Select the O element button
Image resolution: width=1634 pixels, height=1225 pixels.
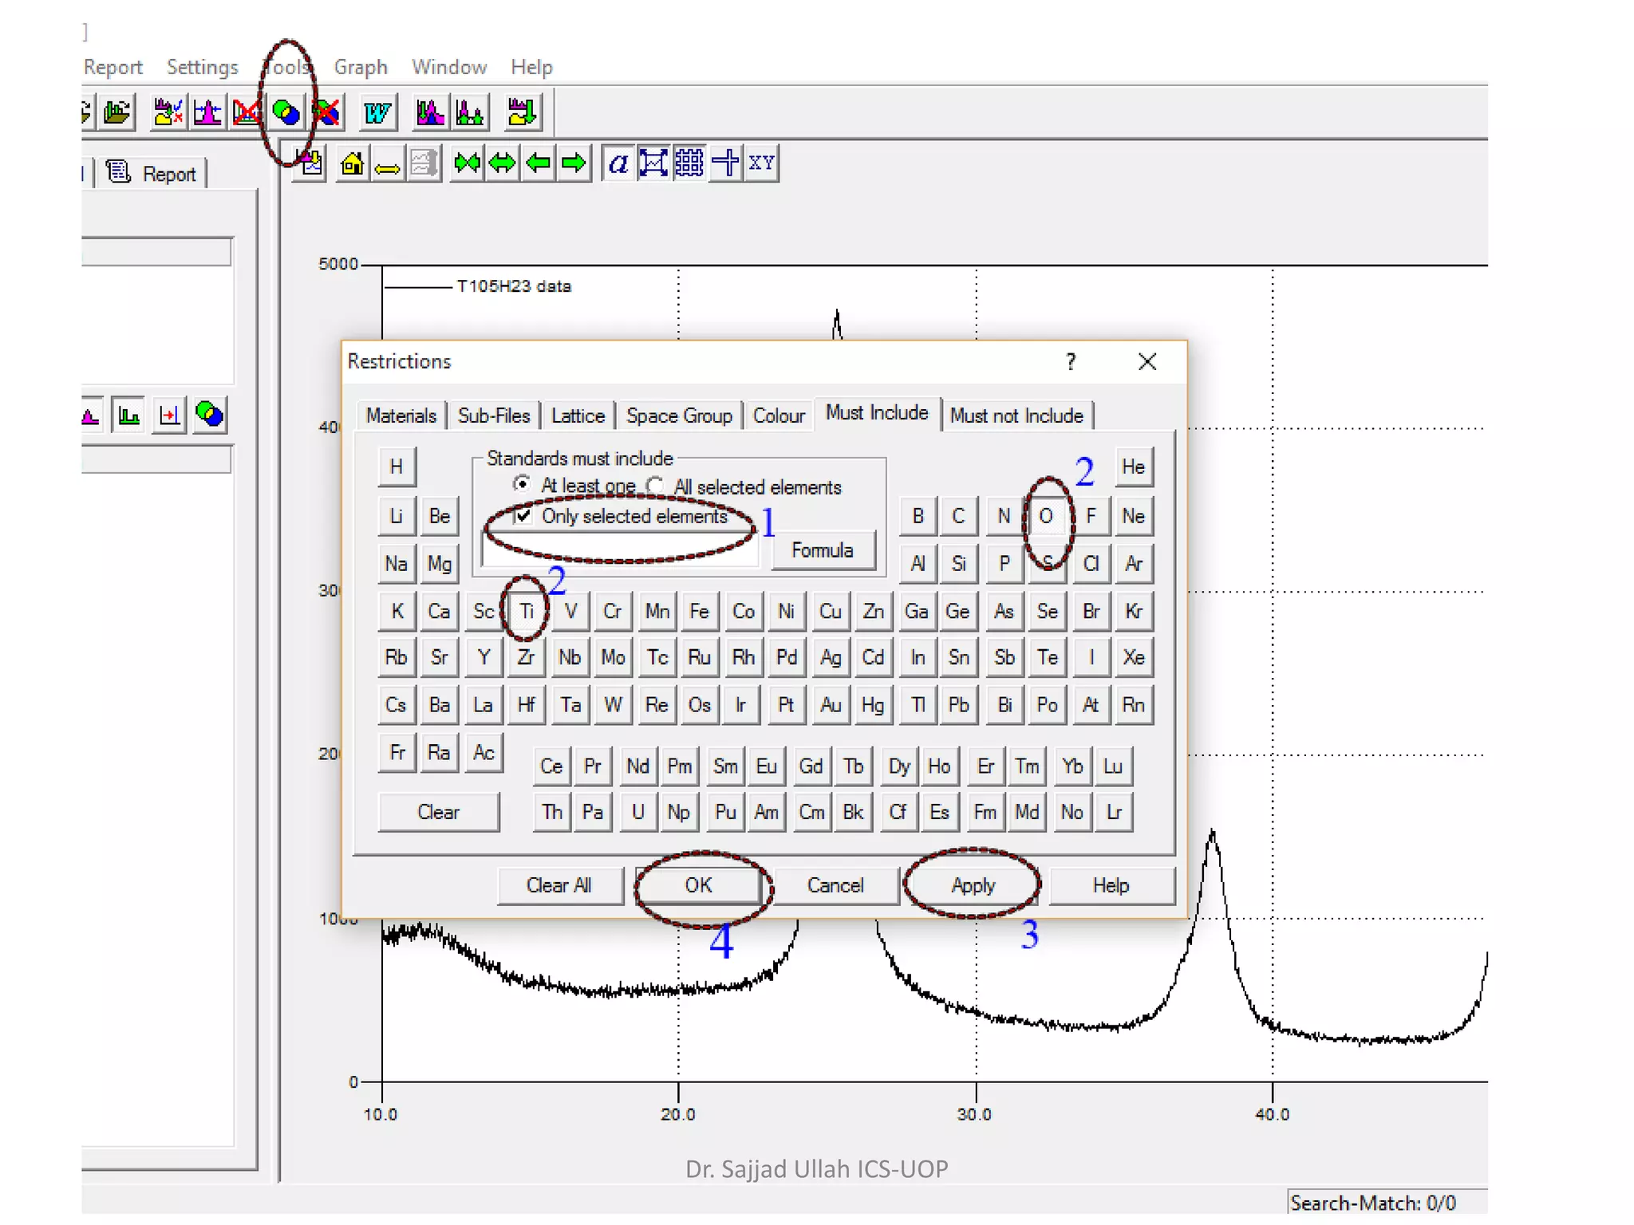[1046, 516]
